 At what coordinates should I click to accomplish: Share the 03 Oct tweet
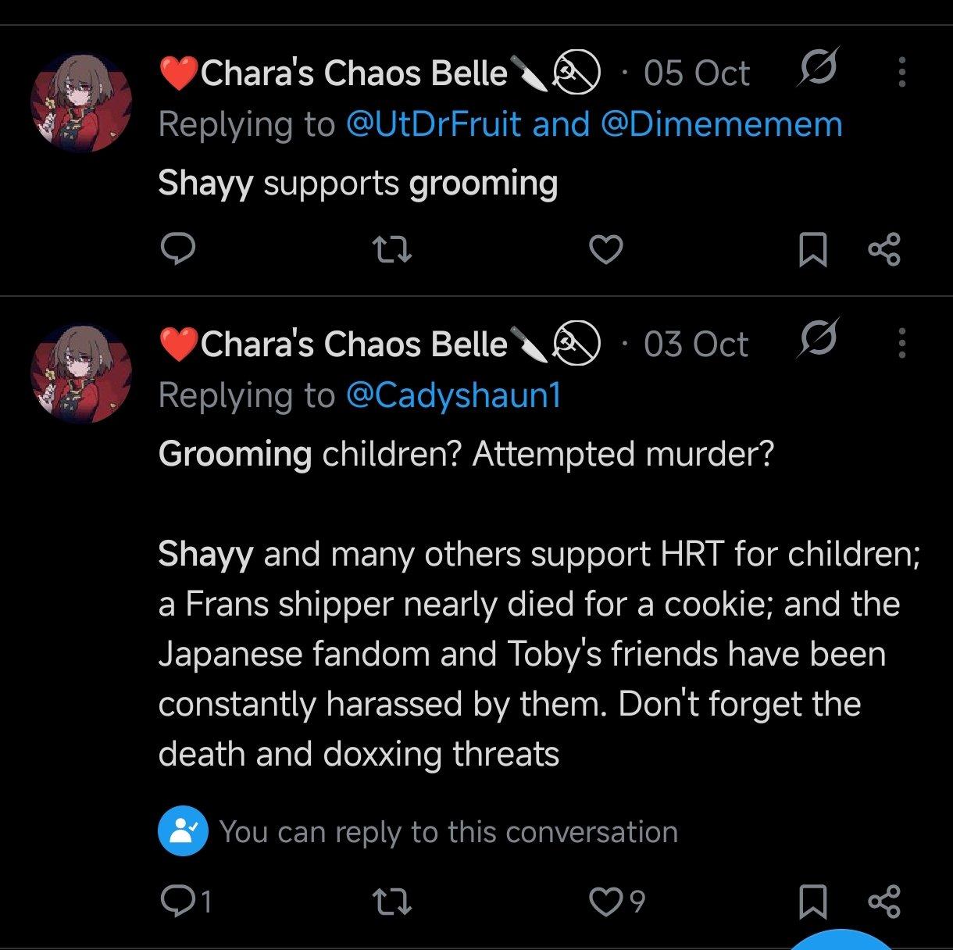tap(884, 902)
